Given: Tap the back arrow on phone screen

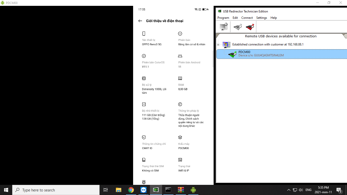Looking at the screenshot, I should tap(140, 21).
